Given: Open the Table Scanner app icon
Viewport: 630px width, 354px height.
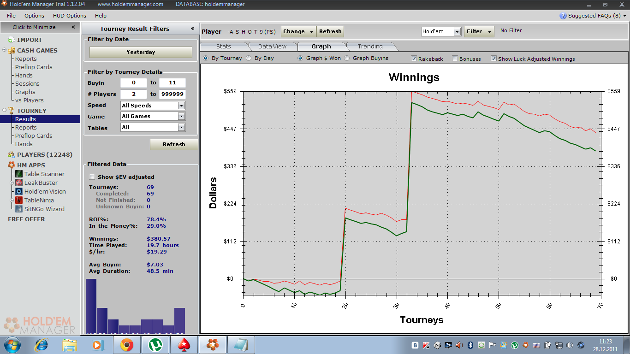Looking at the screenshot, I should [19, 174].
